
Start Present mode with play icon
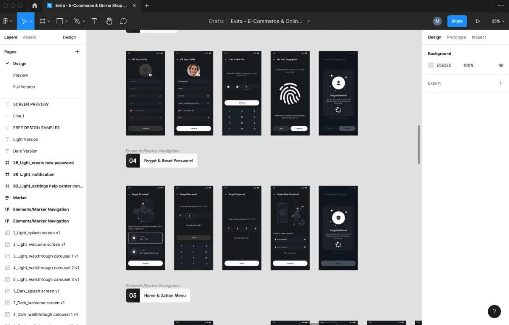pos(478,21)
